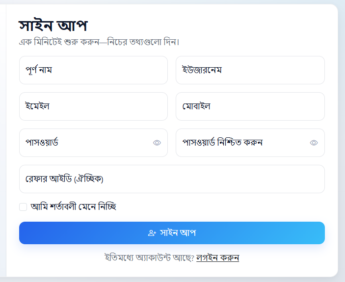Select the ইউজারনেম text field

(x=250, y=70)
